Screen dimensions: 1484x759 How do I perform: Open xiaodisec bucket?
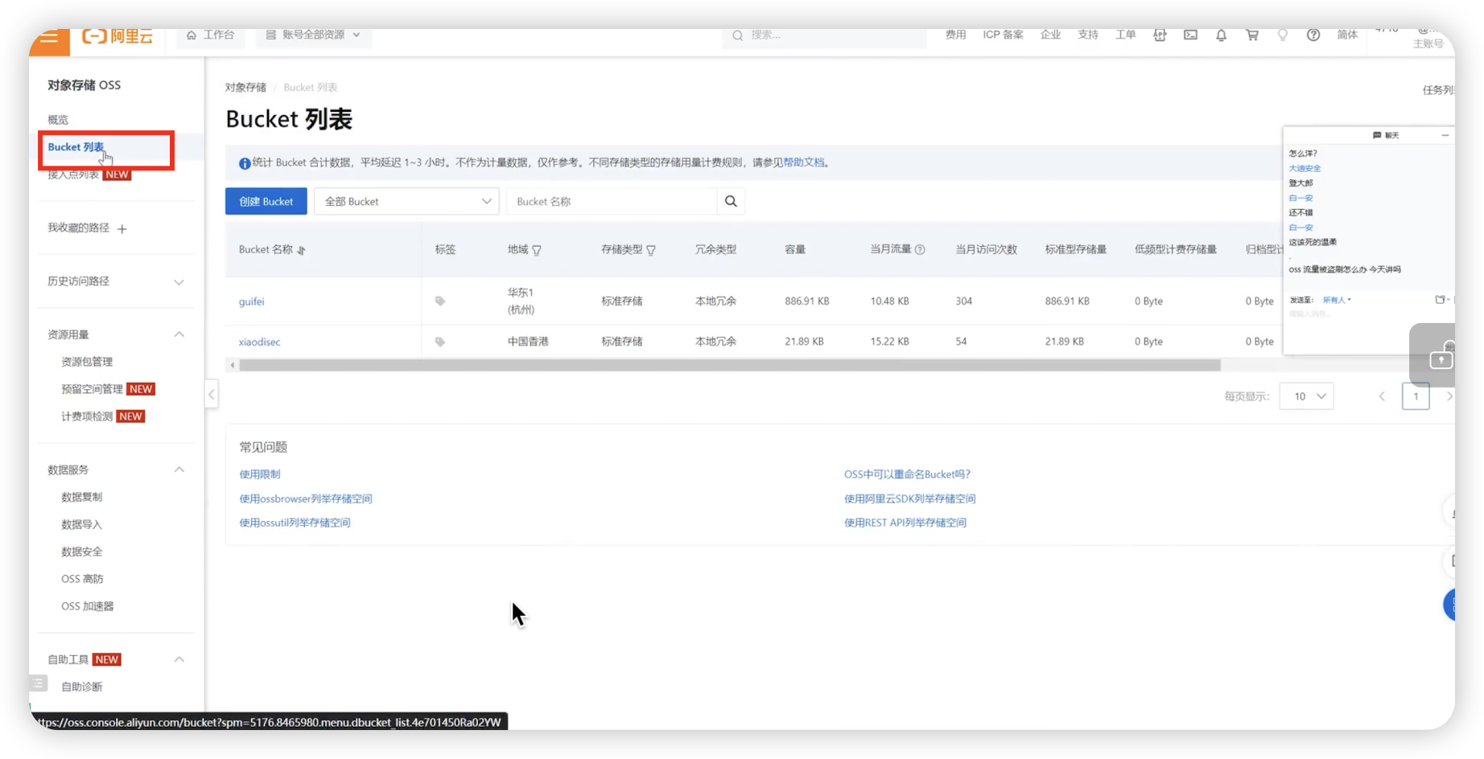pyautogui.click(x=259, y=342)
